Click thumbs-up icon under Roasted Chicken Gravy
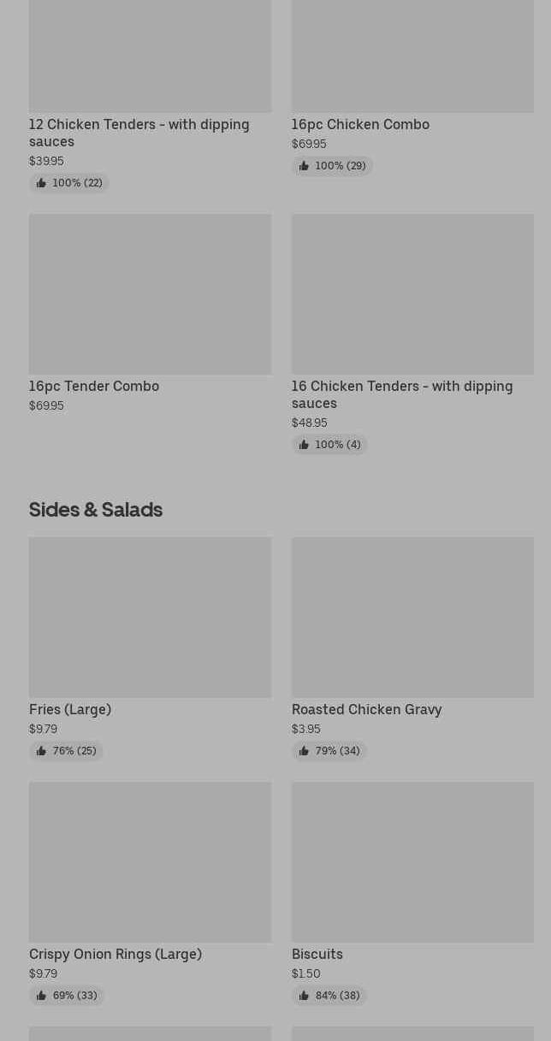 coord(304,751)
